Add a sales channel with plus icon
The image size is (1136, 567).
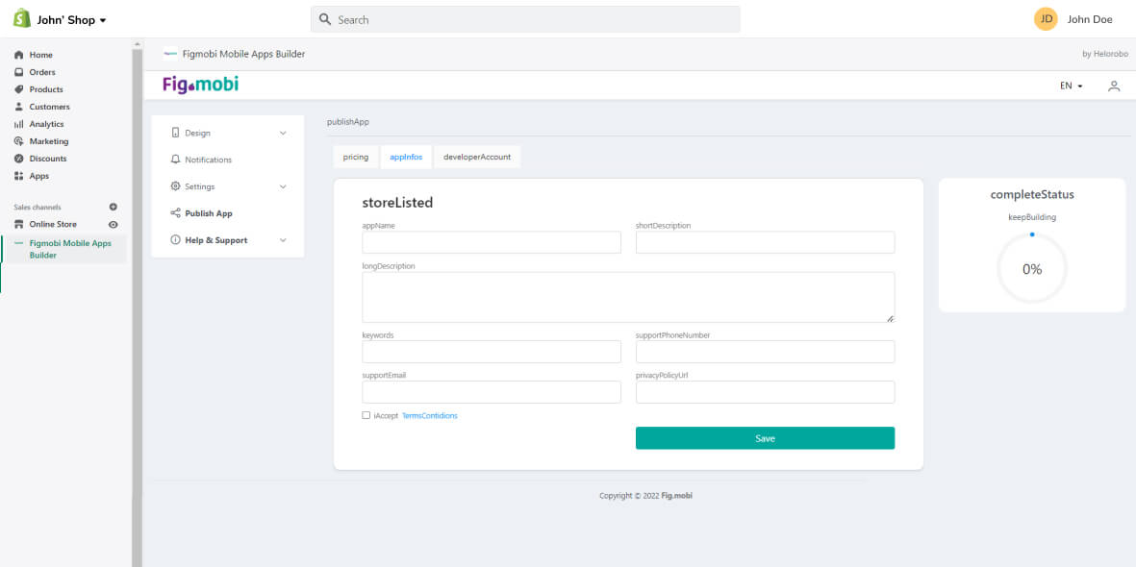click(113, 207)
